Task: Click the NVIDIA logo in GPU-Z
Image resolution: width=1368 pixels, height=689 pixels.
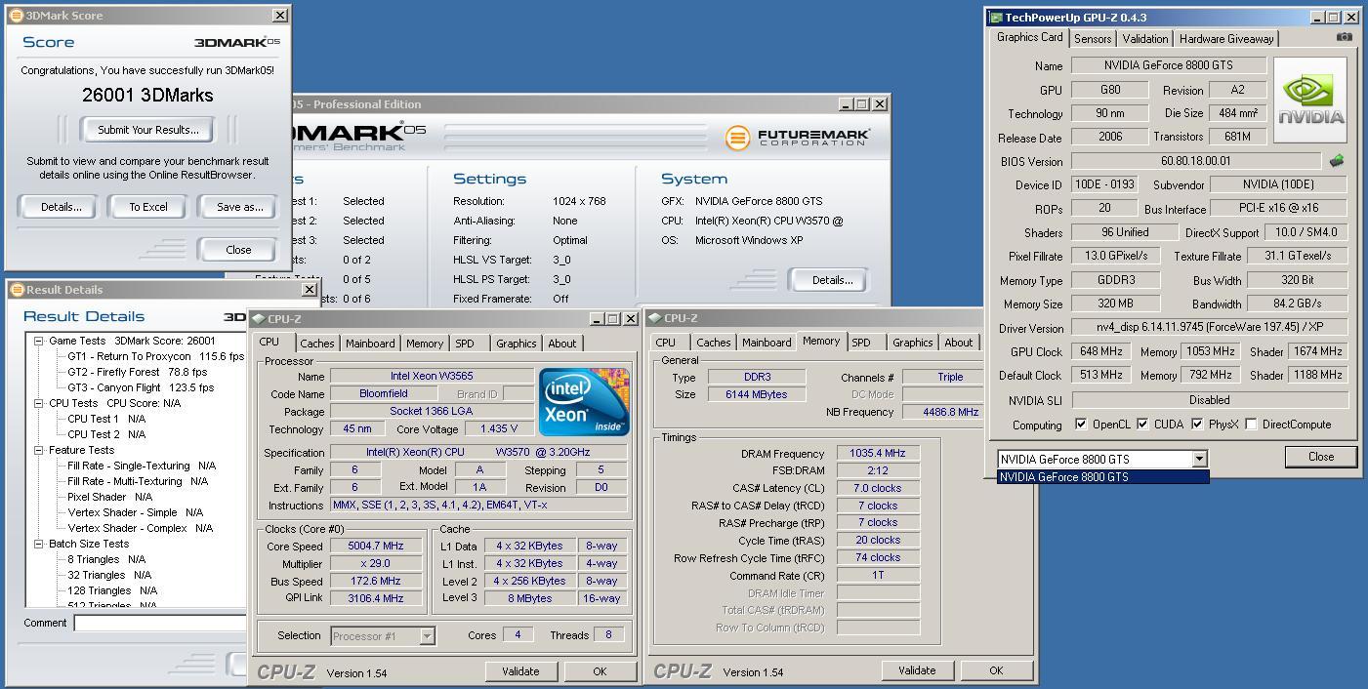Action: click(1312, 101)
